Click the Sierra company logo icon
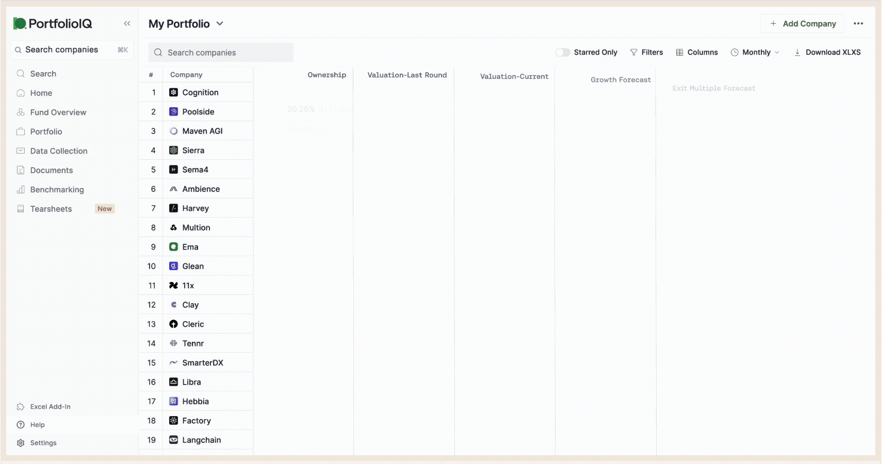 [174, 151]
